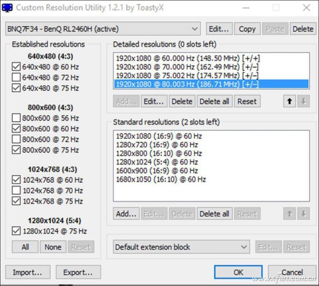Select standard 1280x720 (16:9) @ 60 Hz
Viewport: 319px width, 286px height.
pyautogui.click(x=211, y=145)
